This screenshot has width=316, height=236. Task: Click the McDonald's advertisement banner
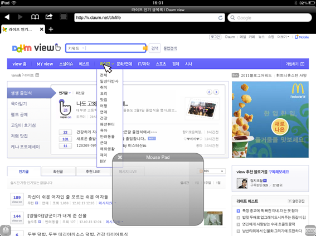pos(270,119)
